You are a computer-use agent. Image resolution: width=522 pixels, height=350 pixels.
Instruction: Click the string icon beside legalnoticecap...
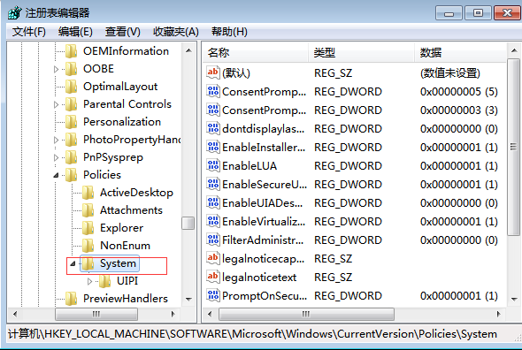[x=212, y=258]
